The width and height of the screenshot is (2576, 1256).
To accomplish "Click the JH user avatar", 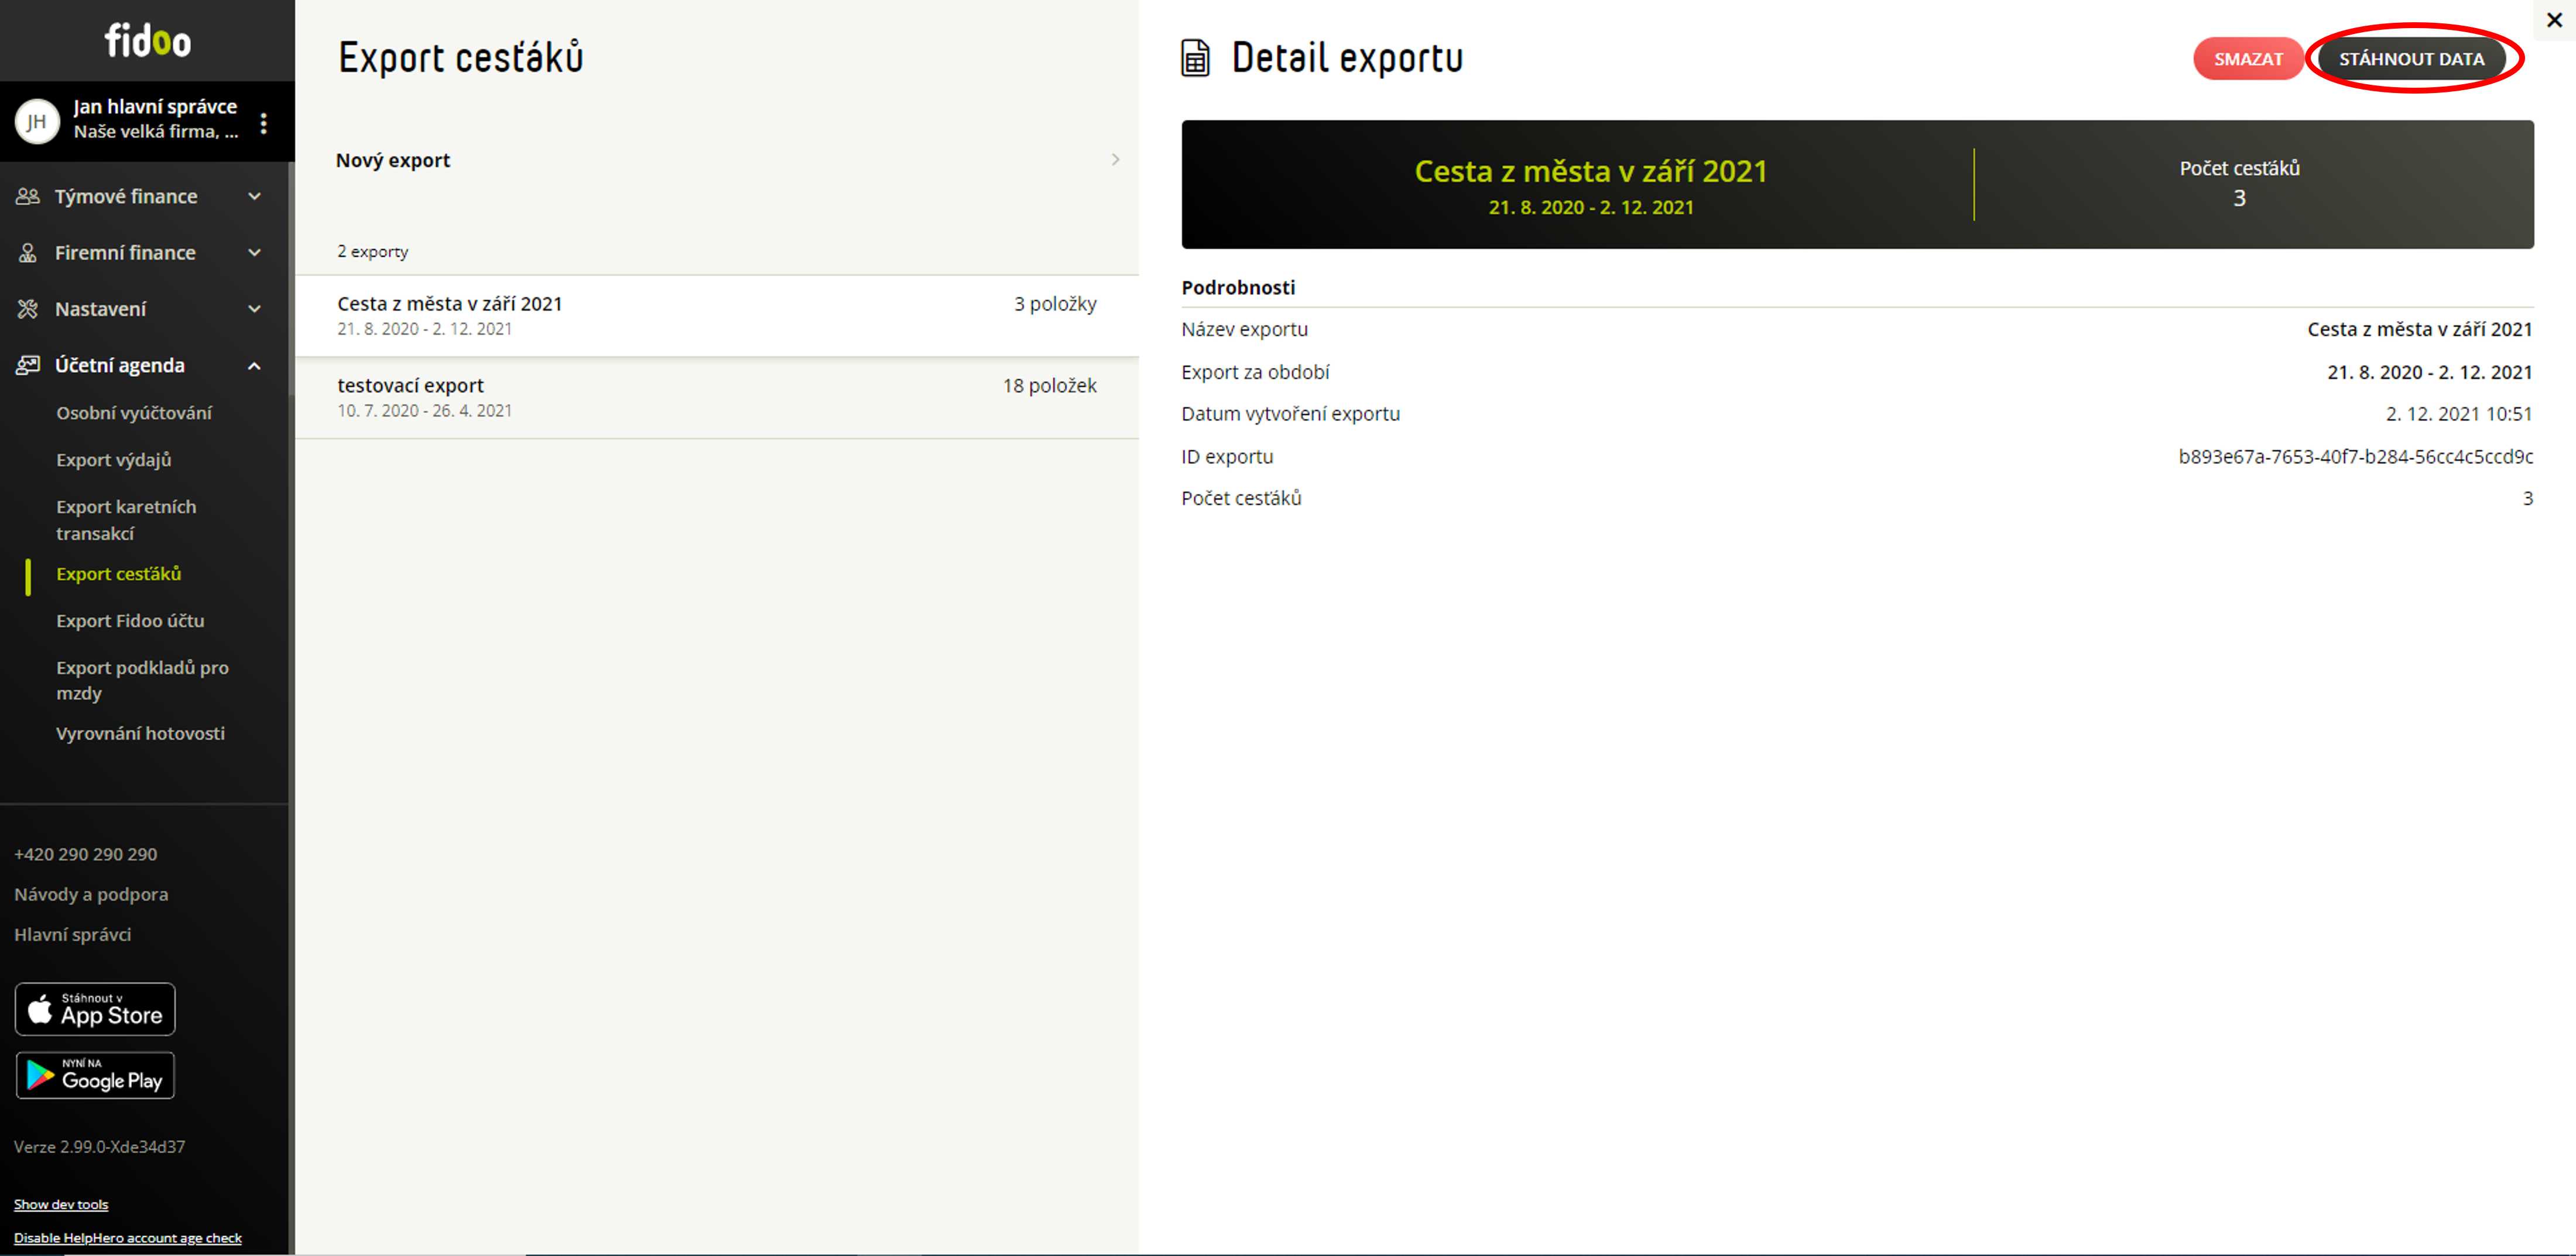I will (x=37, y=122).
